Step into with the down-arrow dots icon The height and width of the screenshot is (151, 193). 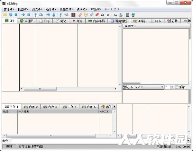click(36, 15)
